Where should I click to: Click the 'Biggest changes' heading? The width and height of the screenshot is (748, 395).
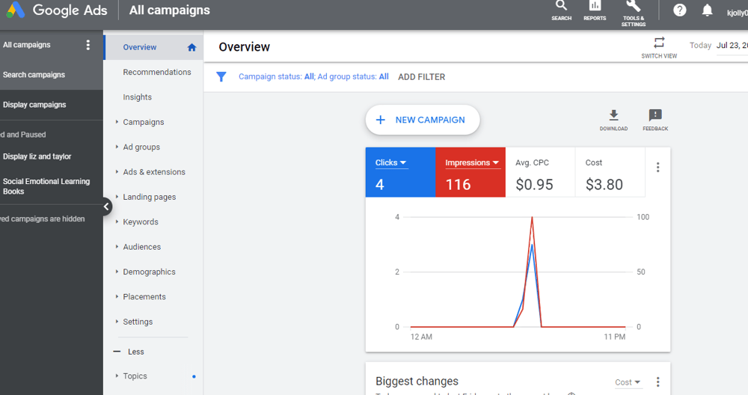417,382
